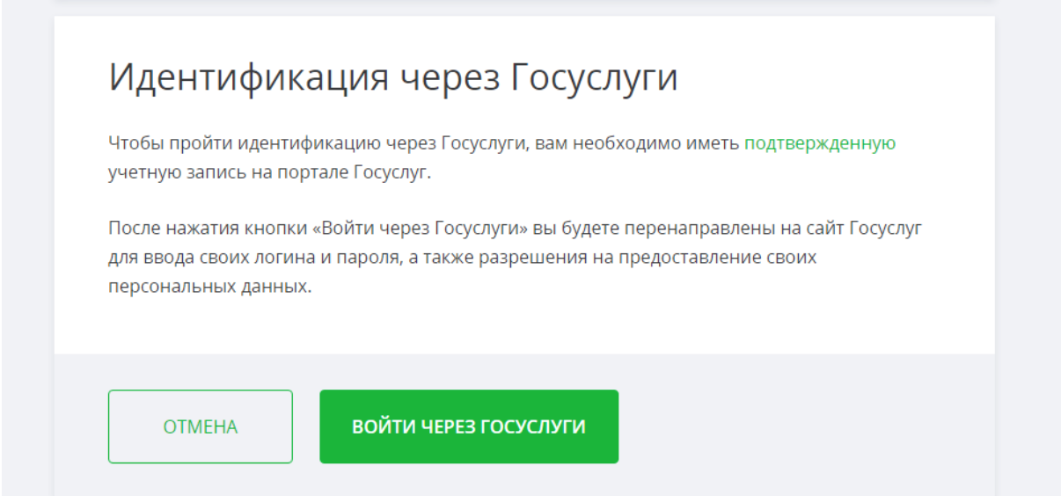Click gray footer area right of login button

click(x=806, y=426)
